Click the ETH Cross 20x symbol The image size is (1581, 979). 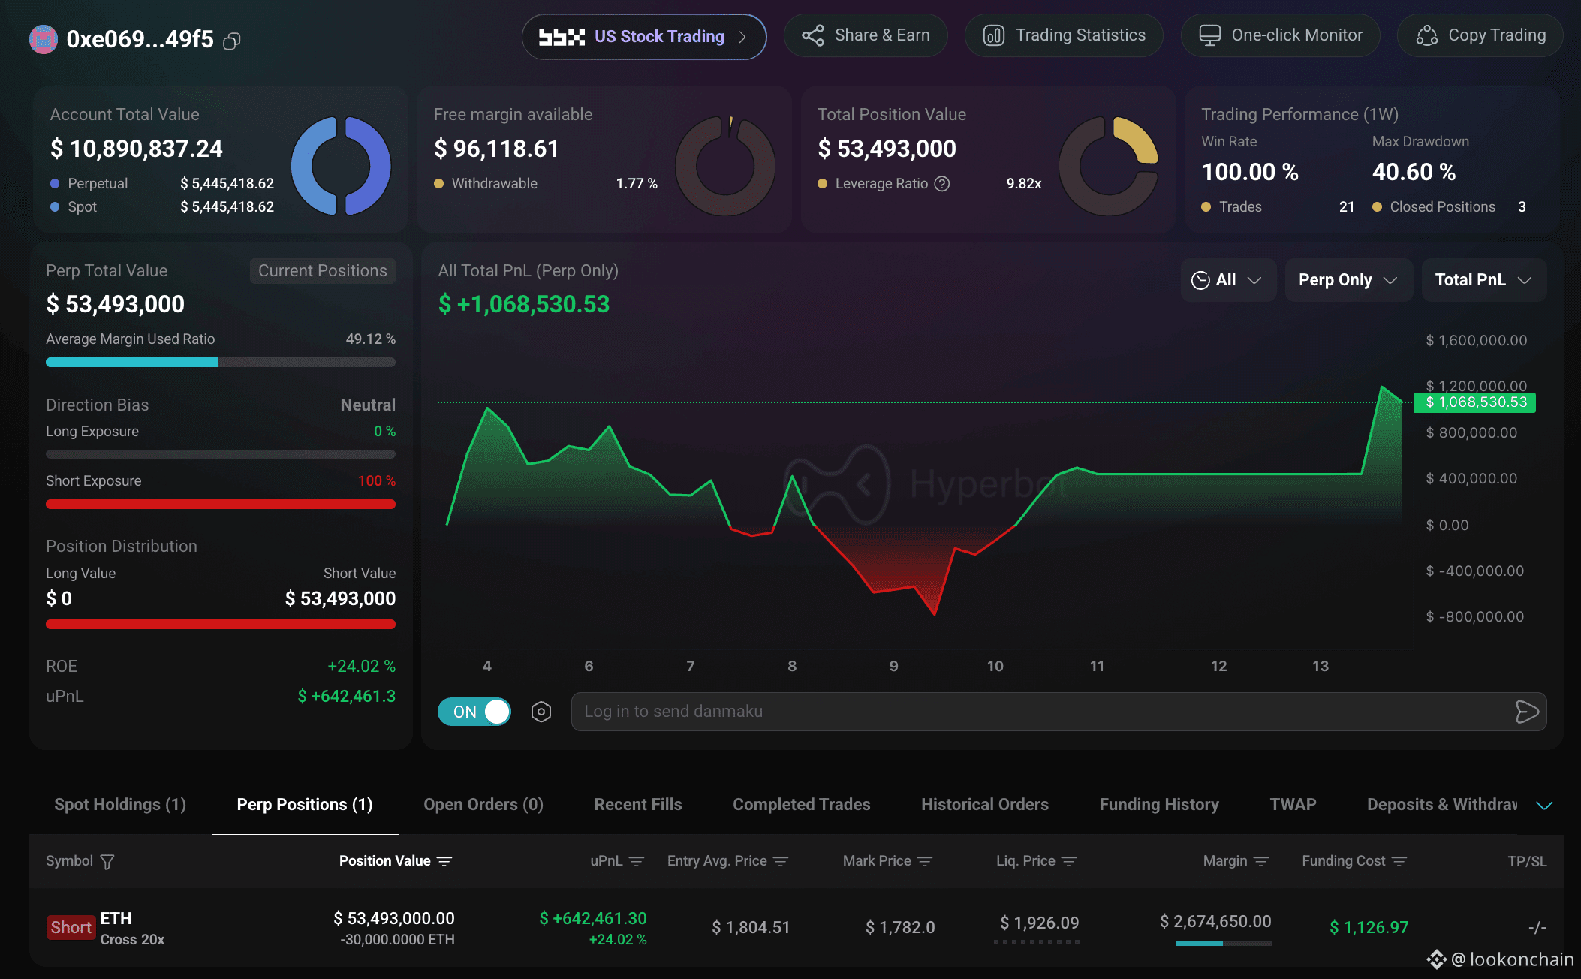(132, 929)
